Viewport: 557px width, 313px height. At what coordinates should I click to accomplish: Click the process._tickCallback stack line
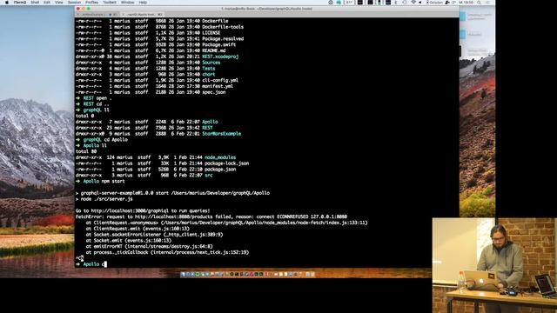coord(167,252)
